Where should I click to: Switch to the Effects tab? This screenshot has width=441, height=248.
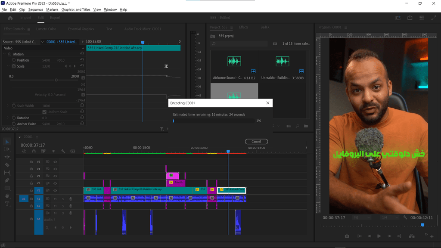[244, 27]
